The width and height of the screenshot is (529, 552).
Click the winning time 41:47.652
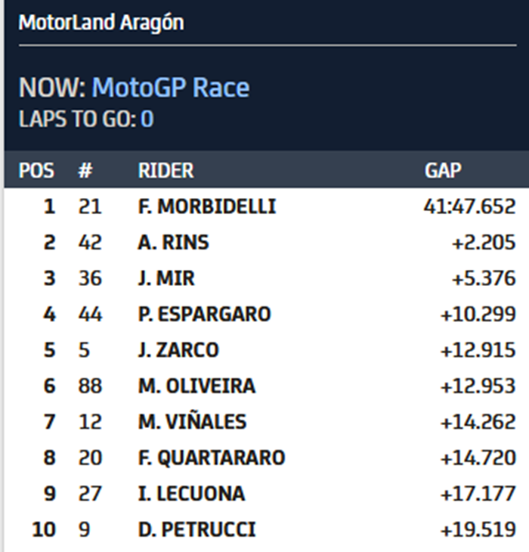[x=469, y=206]
